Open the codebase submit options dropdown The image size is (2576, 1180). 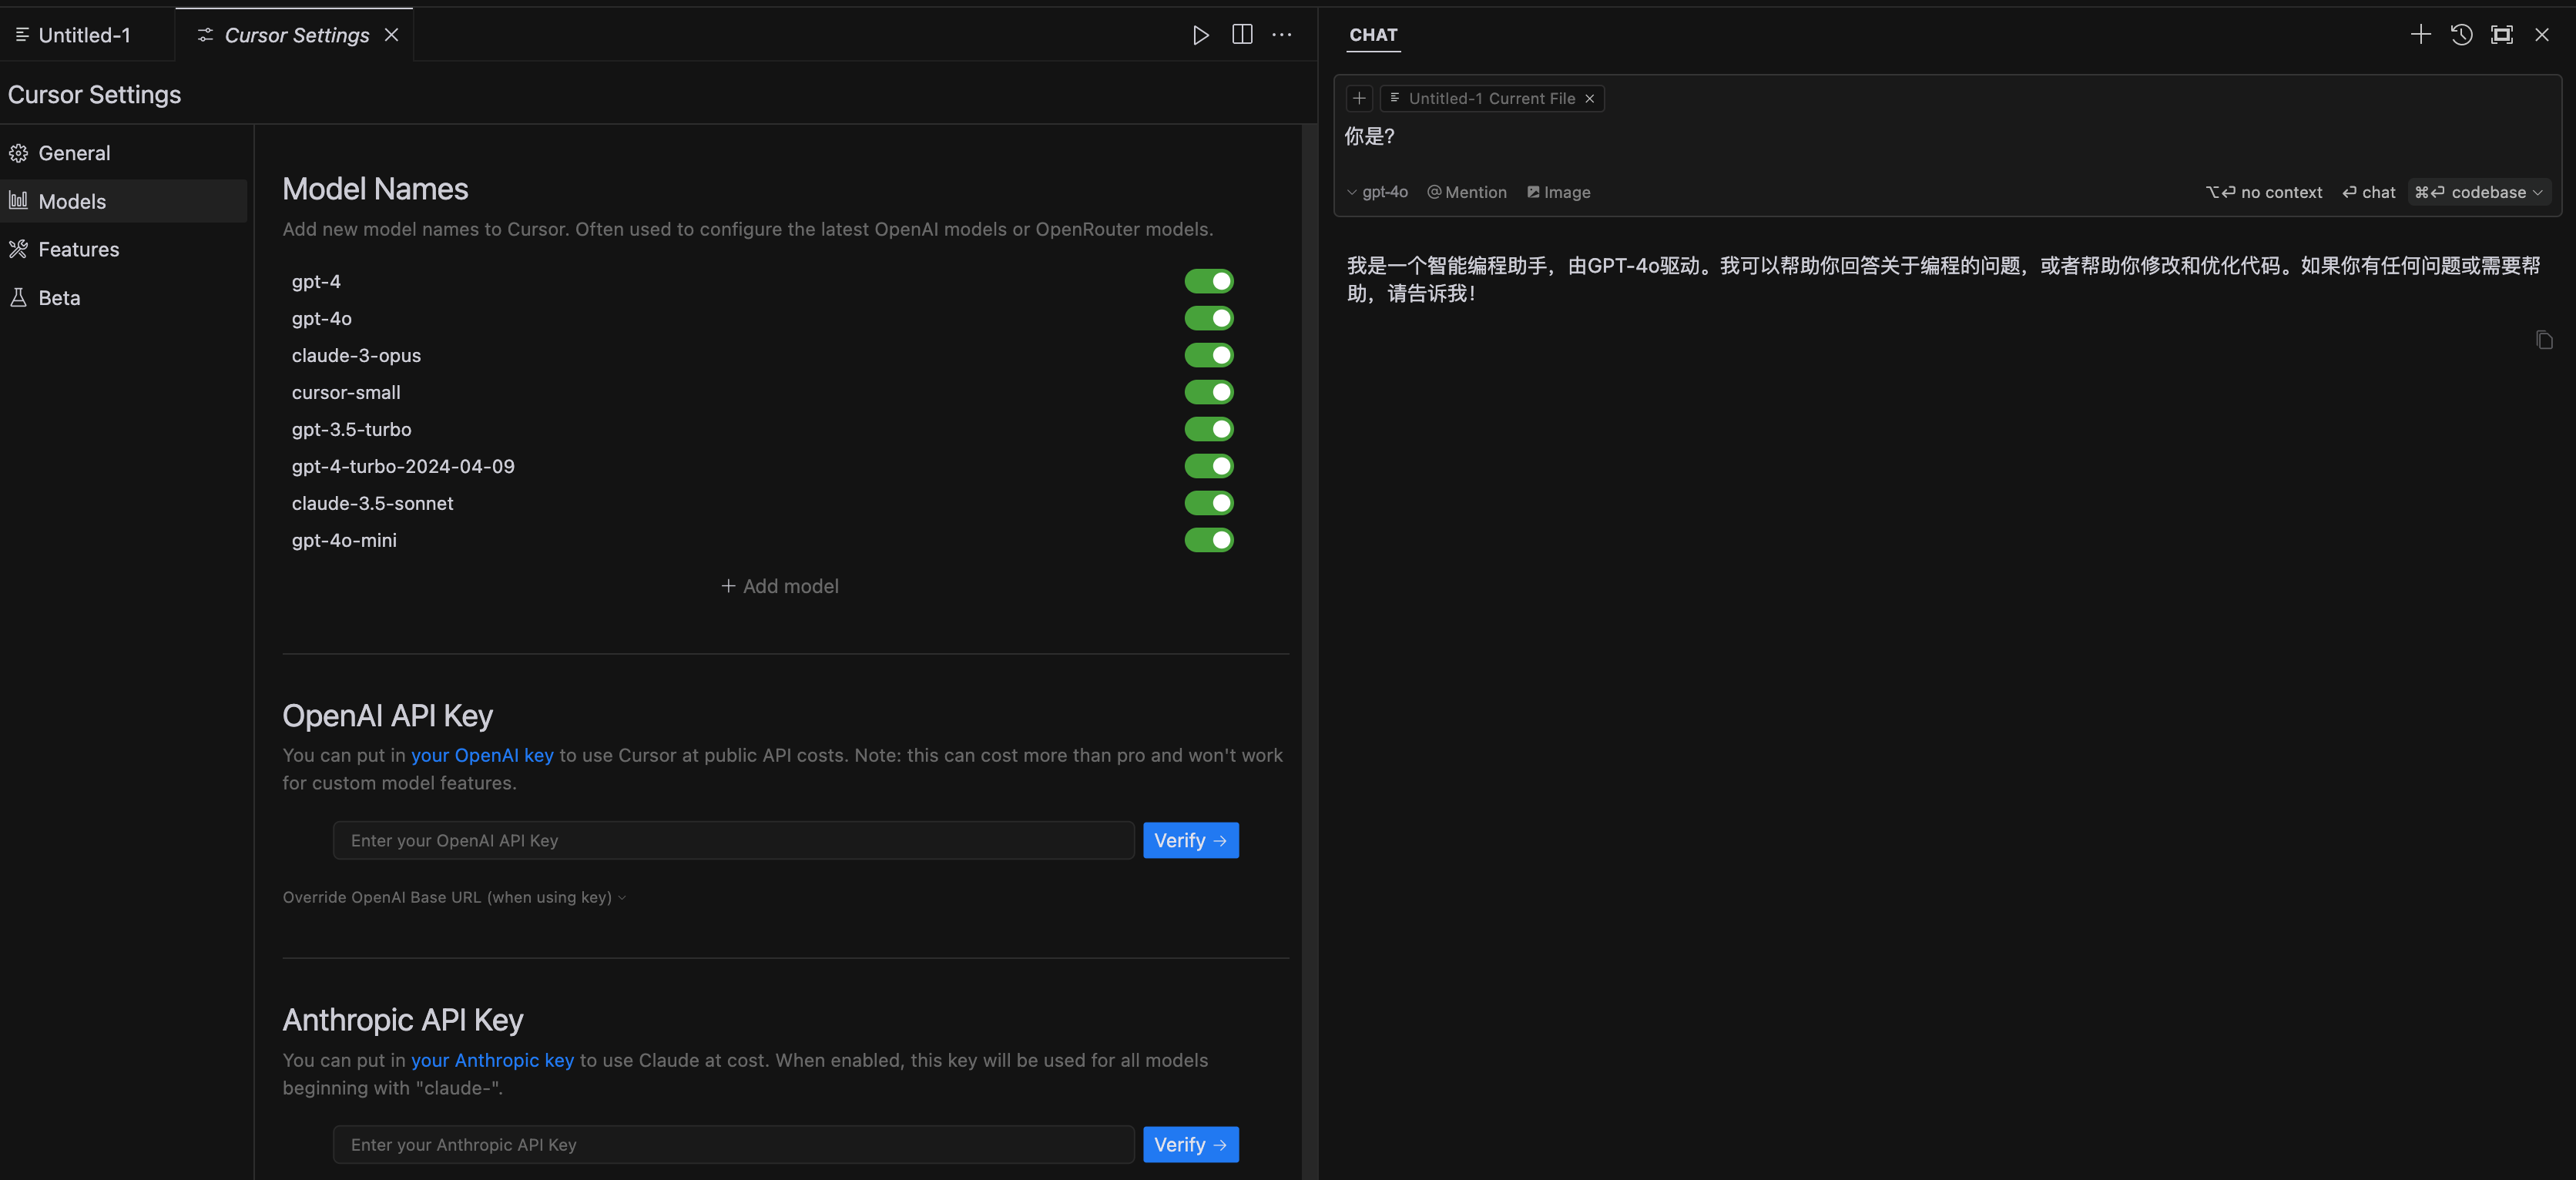2537,192
